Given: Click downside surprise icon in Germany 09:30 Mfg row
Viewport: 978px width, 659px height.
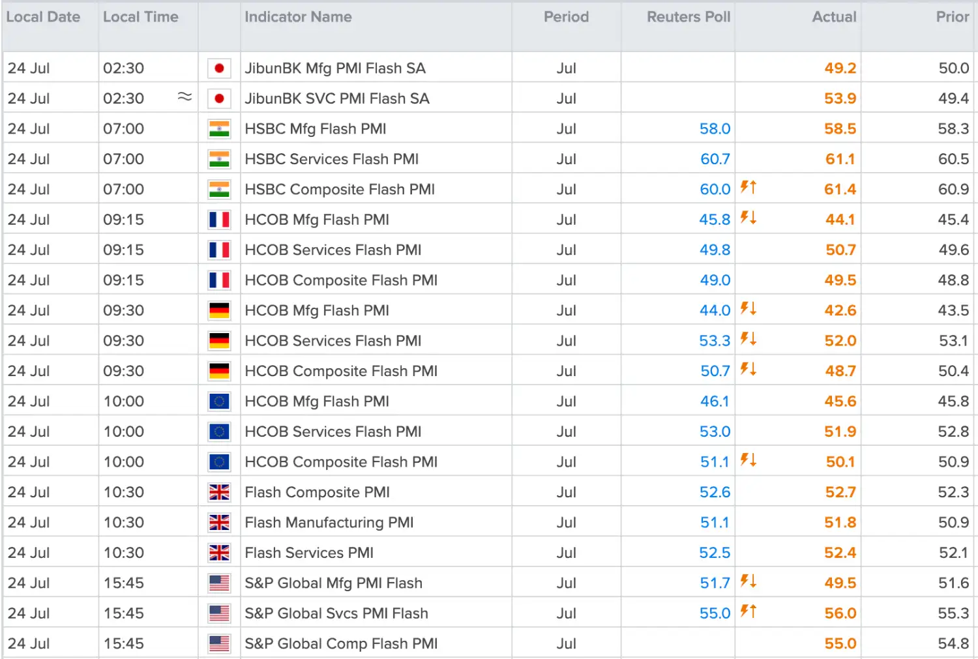Looking at the screenshot, I should click(748, 308).
